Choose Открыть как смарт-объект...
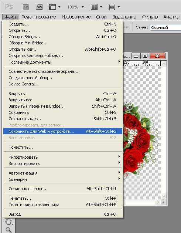This screenshot has width=181, height=233. (63, 55)
